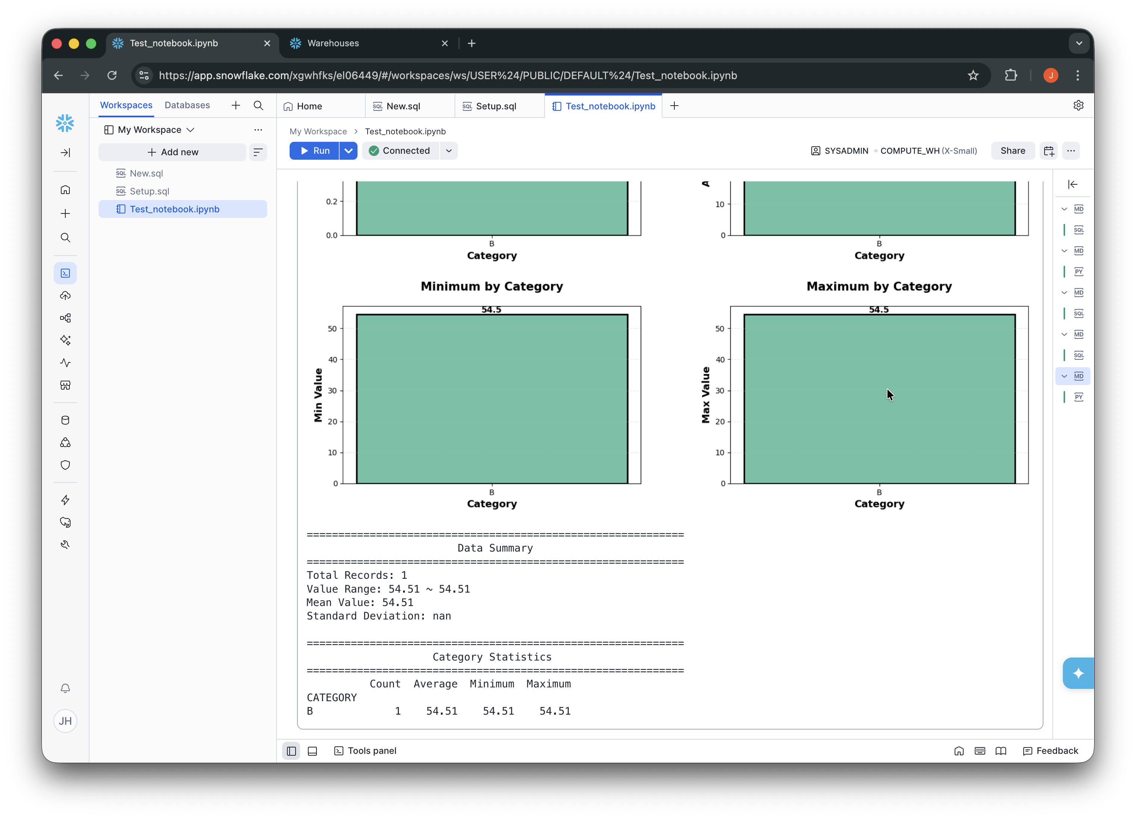Image resolution: width=1136 pixels, height=818 pixels.
Task: Click the Add new button
Action: [172, 152]
